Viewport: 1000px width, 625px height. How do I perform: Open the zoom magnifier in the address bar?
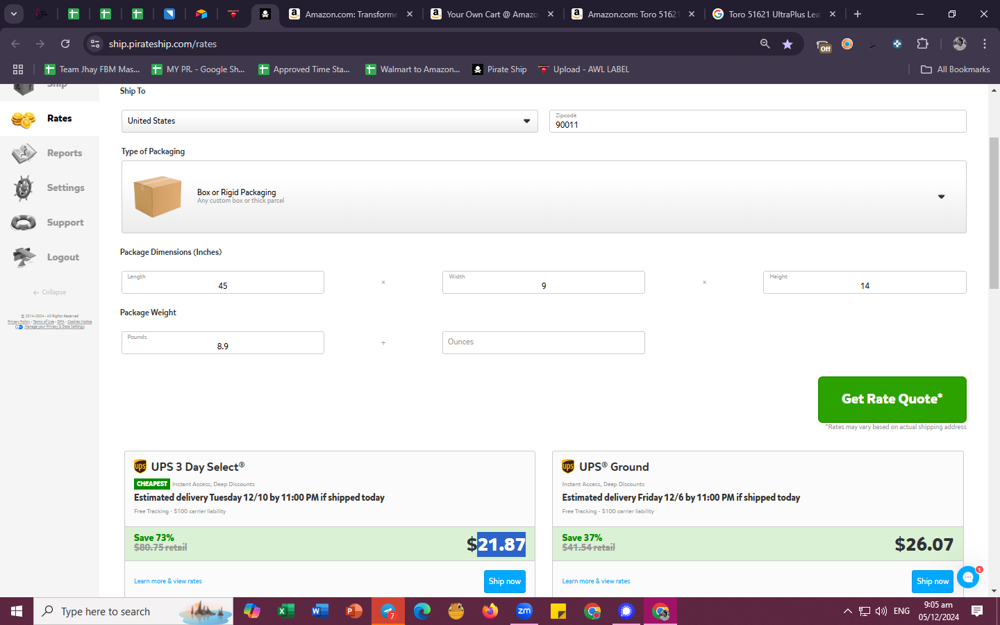[765, 44]
